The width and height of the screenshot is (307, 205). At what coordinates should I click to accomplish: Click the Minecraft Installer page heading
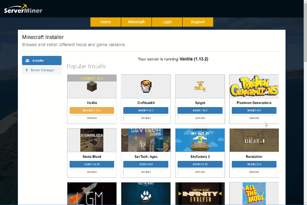pyautogui.click(x=43, y=37)
